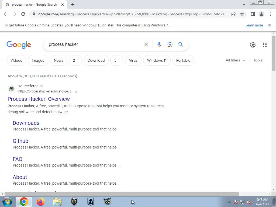Image resolution: width=276 pixels, height=207 pixels.
Task: Expand the All filters dropdown
Action: click(235, 60)
